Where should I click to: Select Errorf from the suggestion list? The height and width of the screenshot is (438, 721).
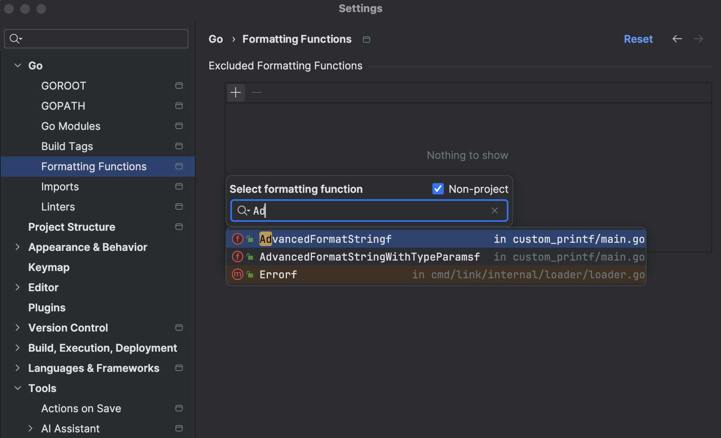(278, 274)
